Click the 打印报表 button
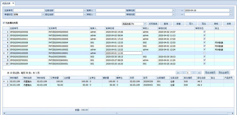The width and height of the screenshot is (237, 115). (x=153, y=24)
